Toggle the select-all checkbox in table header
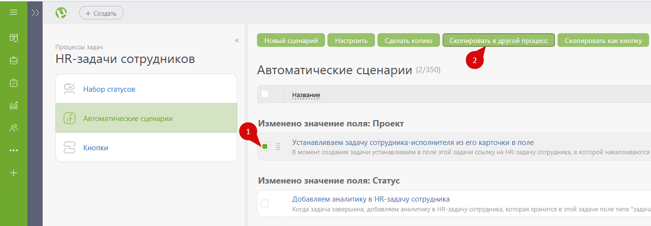651x226 pixels. pyautogui.click(x=265, y=94)
